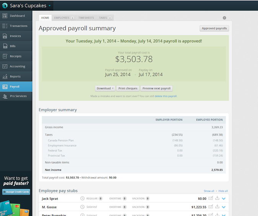Click the download icon for Jack Sprat
This screenshot has height=216, width=258.
(x=217, y=198)
